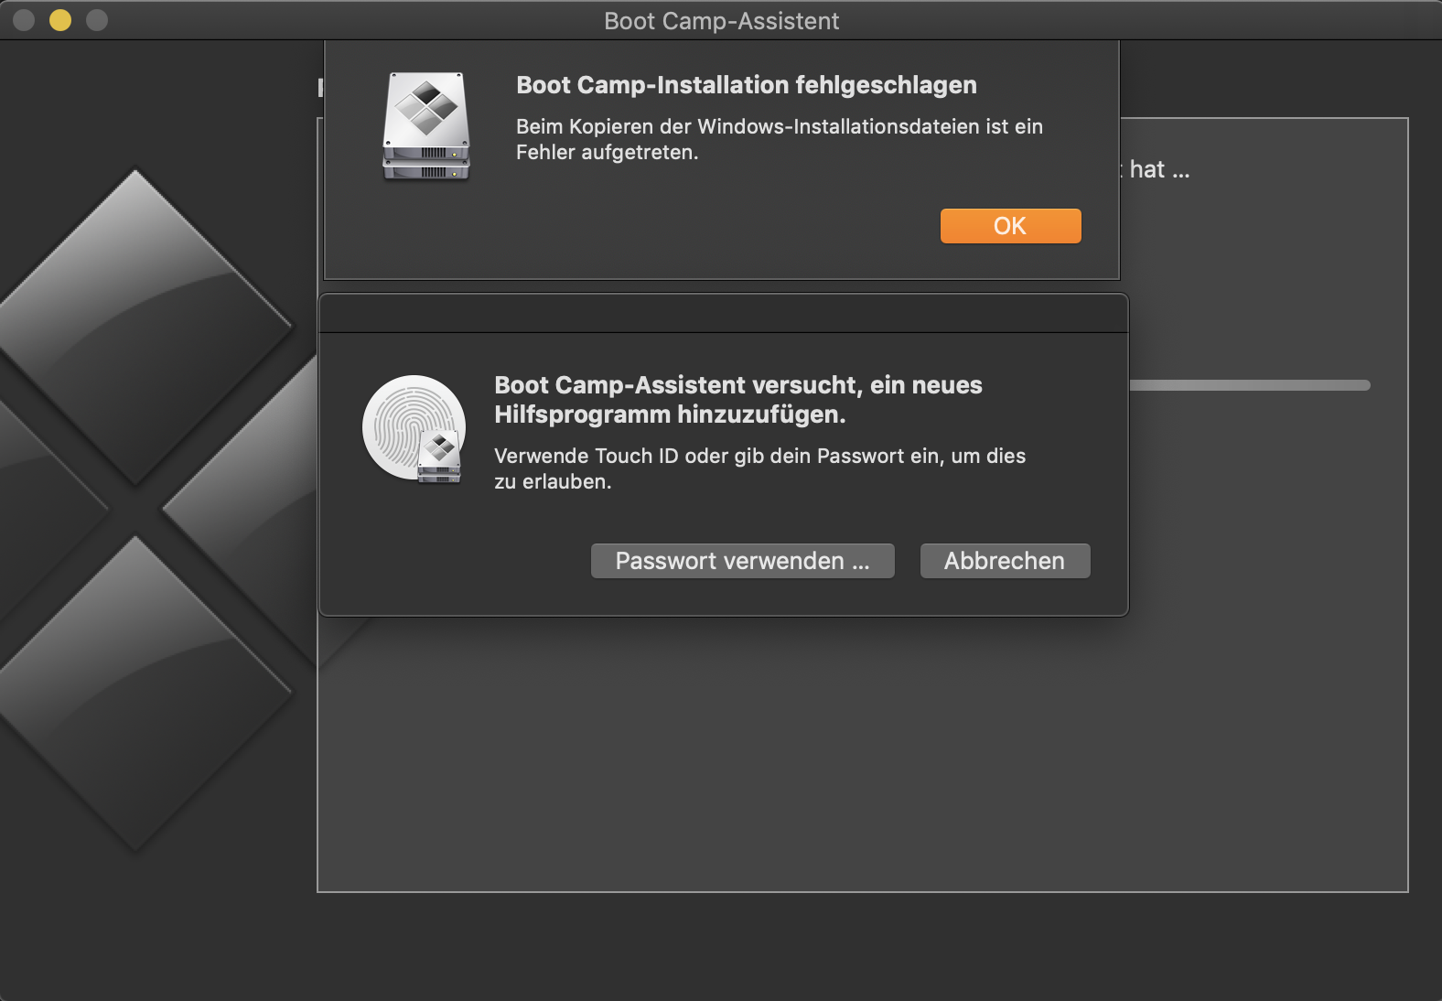Click the "Boot Camp-Assistent" window title
1442x1001 pixels.
(x=721, y=21)
